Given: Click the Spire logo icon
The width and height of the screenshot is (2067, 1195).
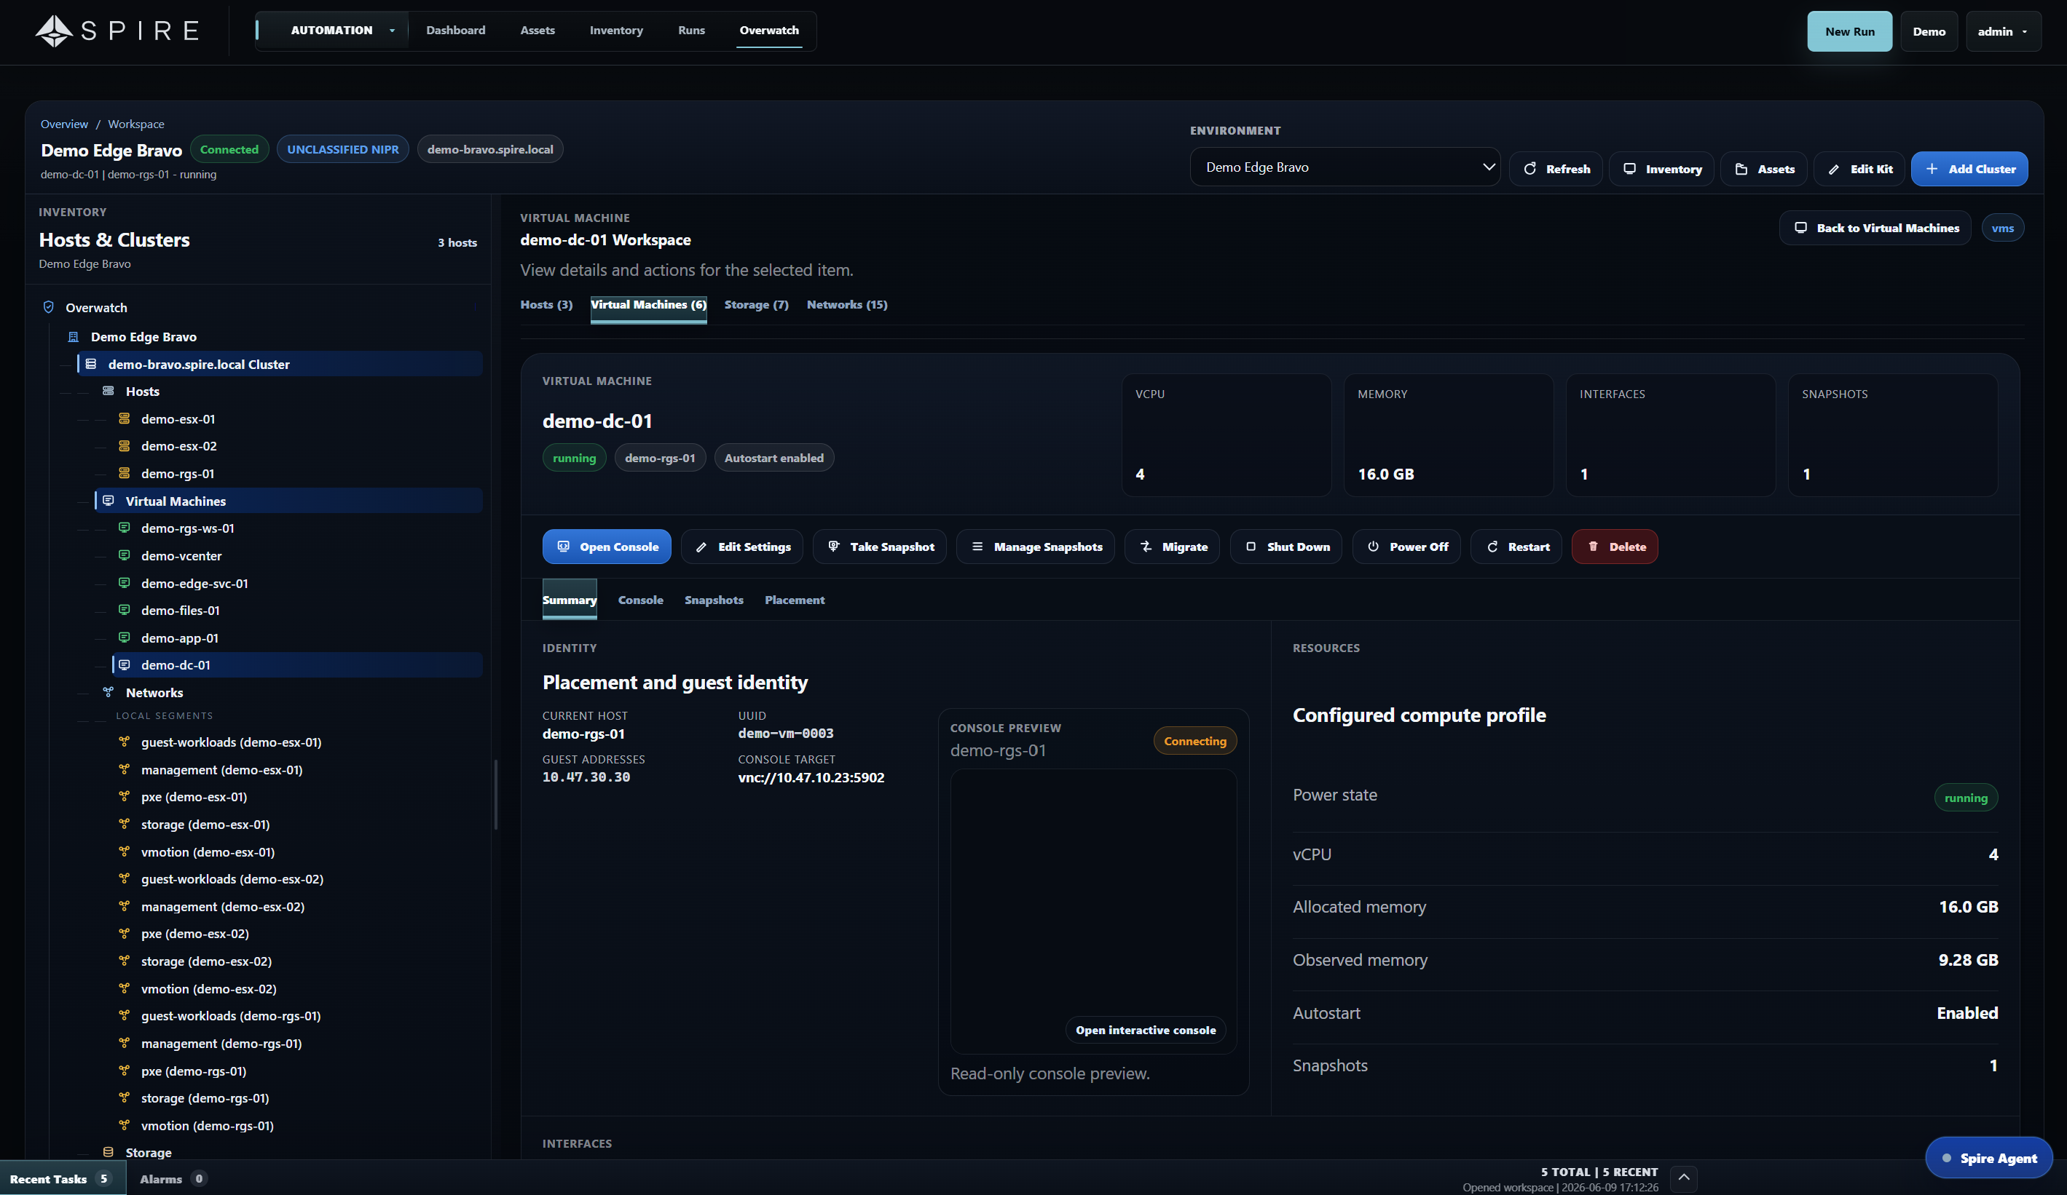Looking at the screenshot, I should [54, 31].
